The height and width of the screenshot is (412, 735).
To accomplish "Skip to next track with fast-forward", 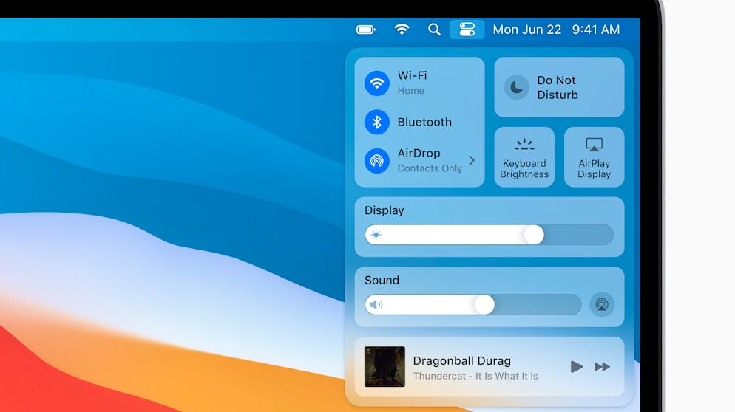I will pyautogui.click(x=603, y=366).
